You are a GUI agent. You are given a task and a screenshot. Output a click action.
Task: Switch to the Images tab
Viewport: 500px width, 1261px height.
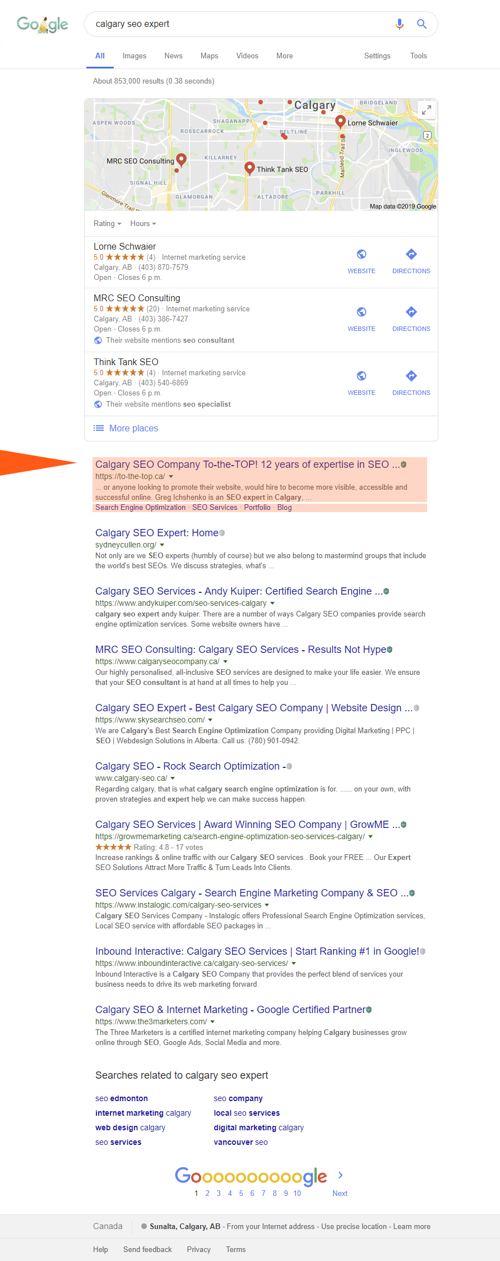pos(135,56)
